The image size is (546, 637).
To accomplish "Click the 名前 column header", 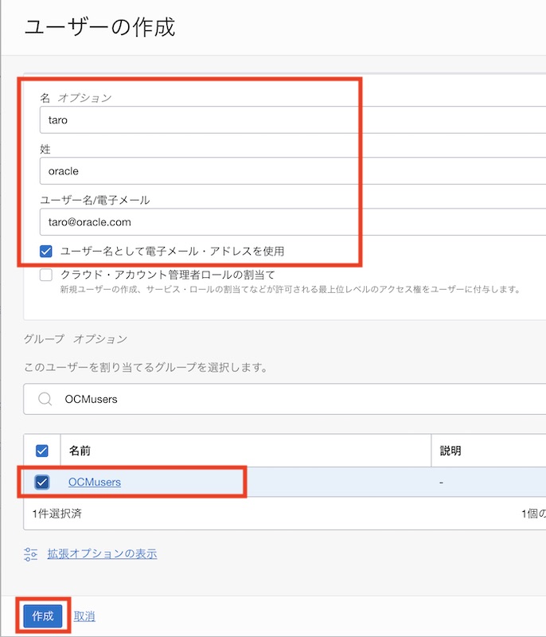I will point(82,450).
